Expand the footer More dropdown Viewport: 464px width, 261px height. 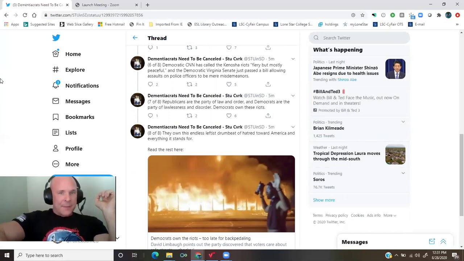click(390, 215)
